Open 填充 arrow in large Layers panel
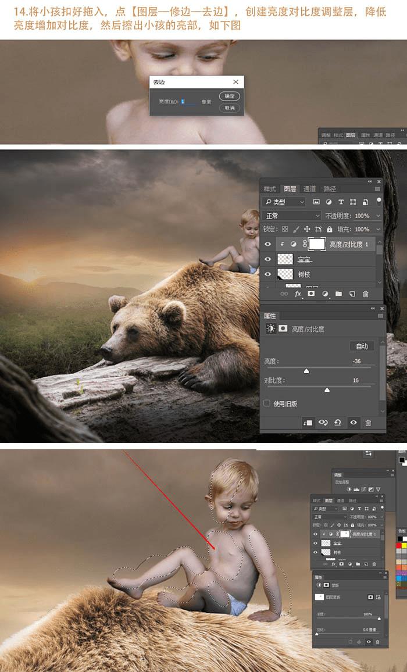Screen dimensions: 407x672 pyautogui.click(x=378, y=229)
